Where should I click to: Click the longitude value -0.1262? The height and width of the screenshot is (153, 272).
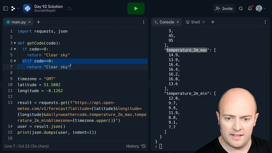coord(54,91)
